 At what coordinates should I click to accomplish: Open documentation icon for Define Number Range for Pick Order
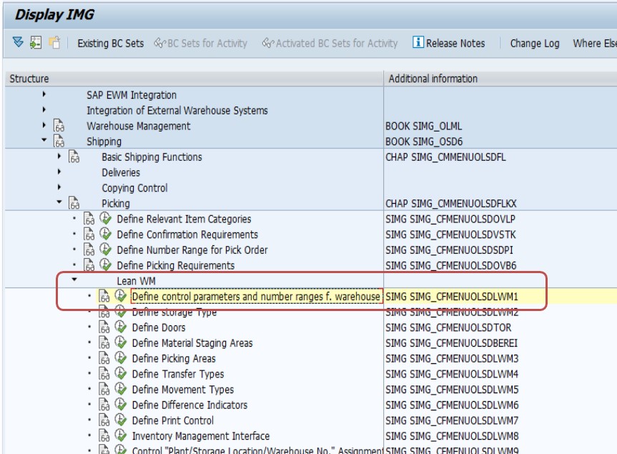pyautogui.click(x=89, y=250)
